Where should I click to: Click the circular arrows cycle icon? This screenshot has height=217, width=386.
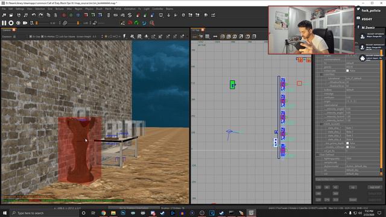(x=130, y=15)
